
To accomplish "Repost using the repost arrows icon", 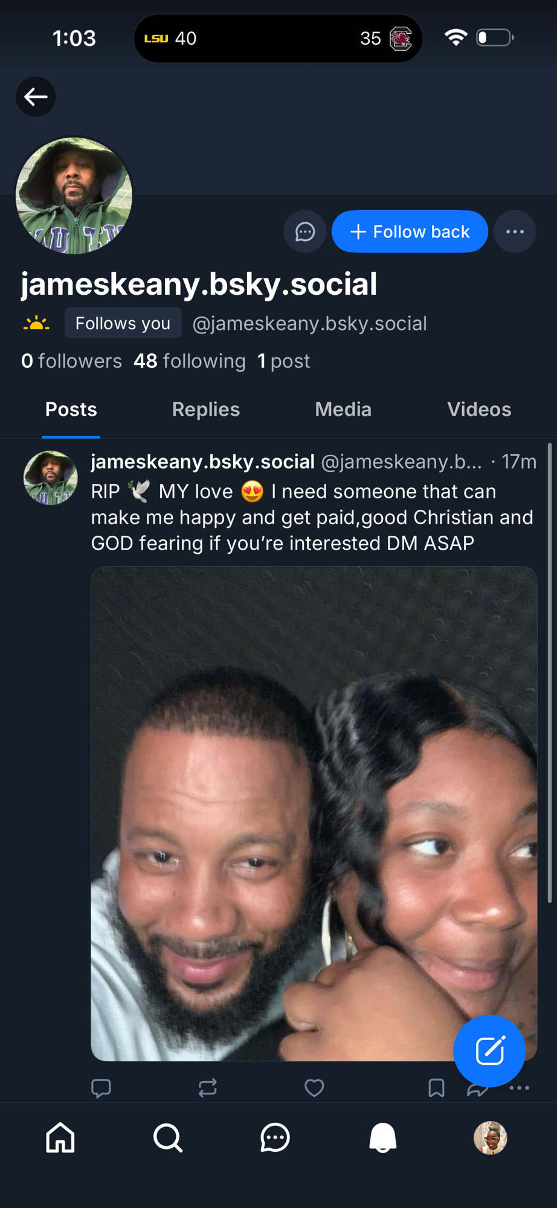I will click(x=208, y=1088).
